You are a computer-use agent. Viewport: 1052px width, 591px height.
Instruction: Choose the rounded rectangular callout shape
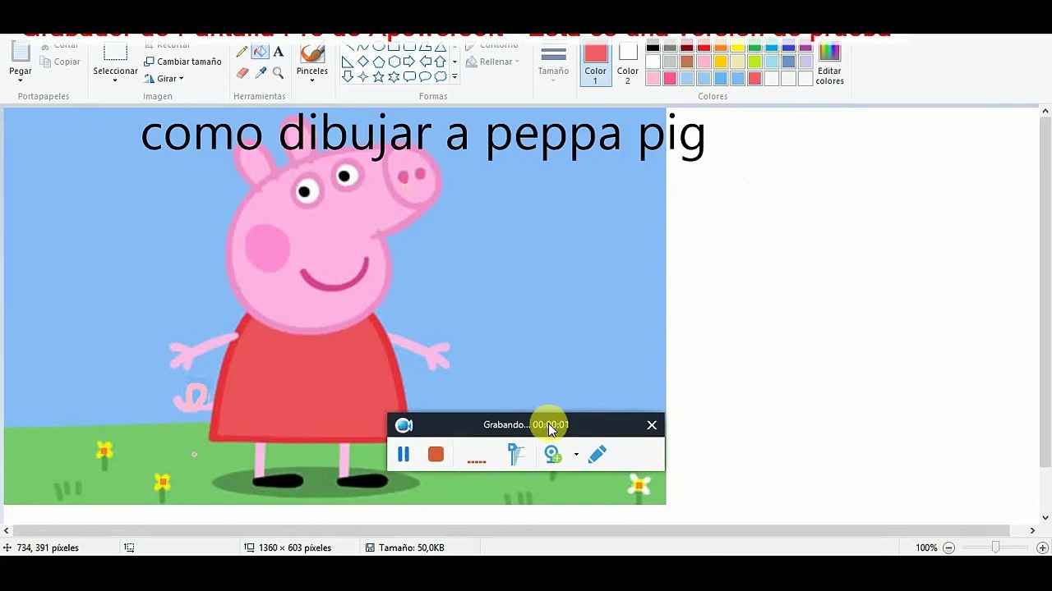coord(409,76)
